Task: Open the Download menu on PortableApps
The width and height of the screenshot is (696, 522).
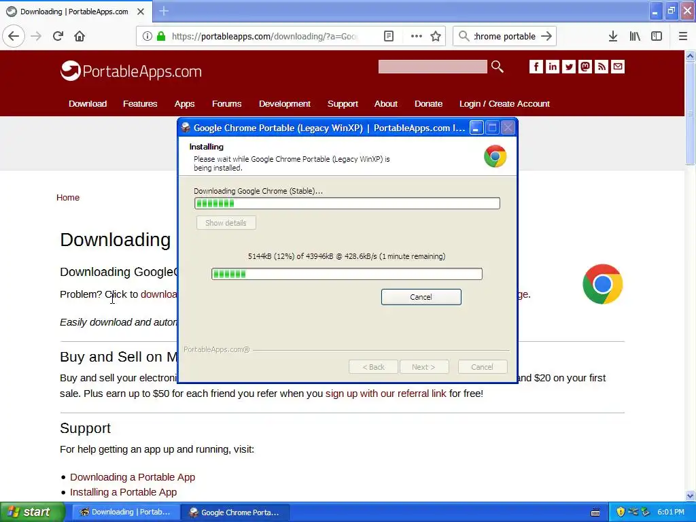Action: point(88,103)
